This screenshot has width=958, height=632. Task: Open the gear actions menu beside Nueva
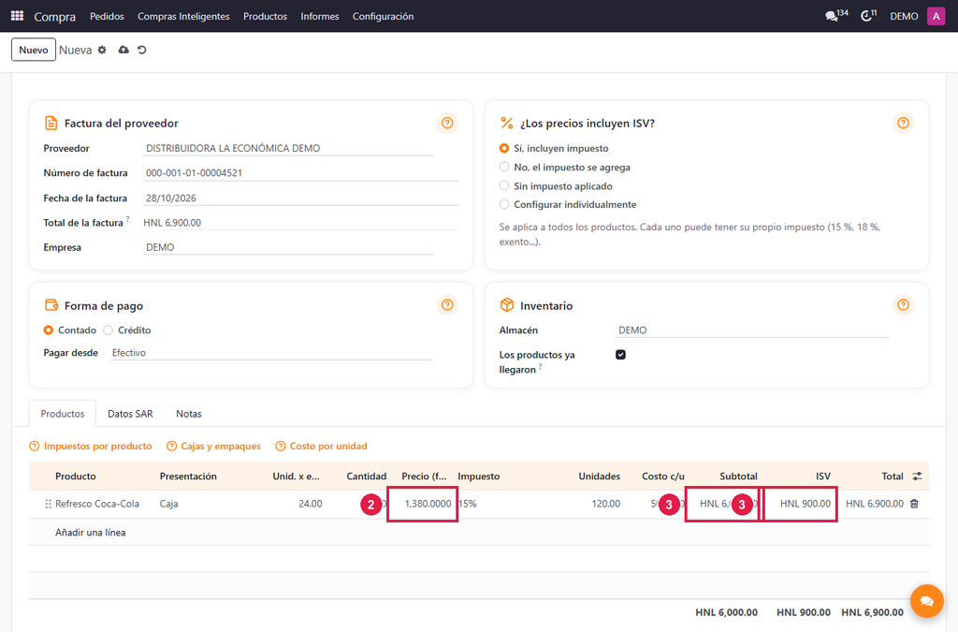pos(102,51)
